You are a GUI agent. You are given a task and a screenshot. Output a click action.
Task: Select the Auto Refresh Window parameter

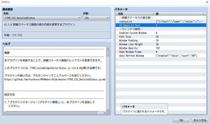(161, 55)
